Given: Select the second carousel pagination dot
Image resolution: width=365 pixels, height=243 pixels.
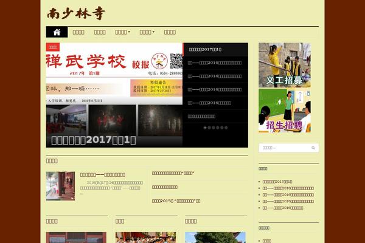Looking at the screenshot, I should pos(209,128).
